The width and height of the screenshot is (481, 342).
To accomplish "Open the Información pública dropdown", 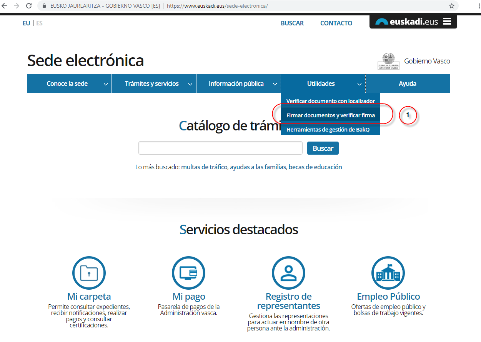I will click(x=238, y=83).
